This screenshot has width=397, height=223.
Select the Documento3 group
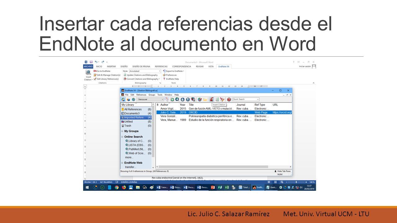click(x=136, y=113)
